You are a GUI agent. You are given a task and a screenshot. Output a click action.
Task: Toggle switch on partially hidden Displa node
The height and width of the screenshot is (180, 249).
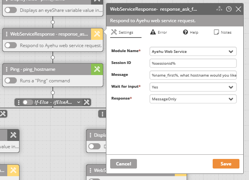pyautogui.click(x=94, y=146)
